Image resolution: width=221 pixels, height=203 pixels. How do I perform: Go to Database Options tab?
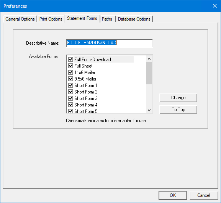(x=134, y=19)
